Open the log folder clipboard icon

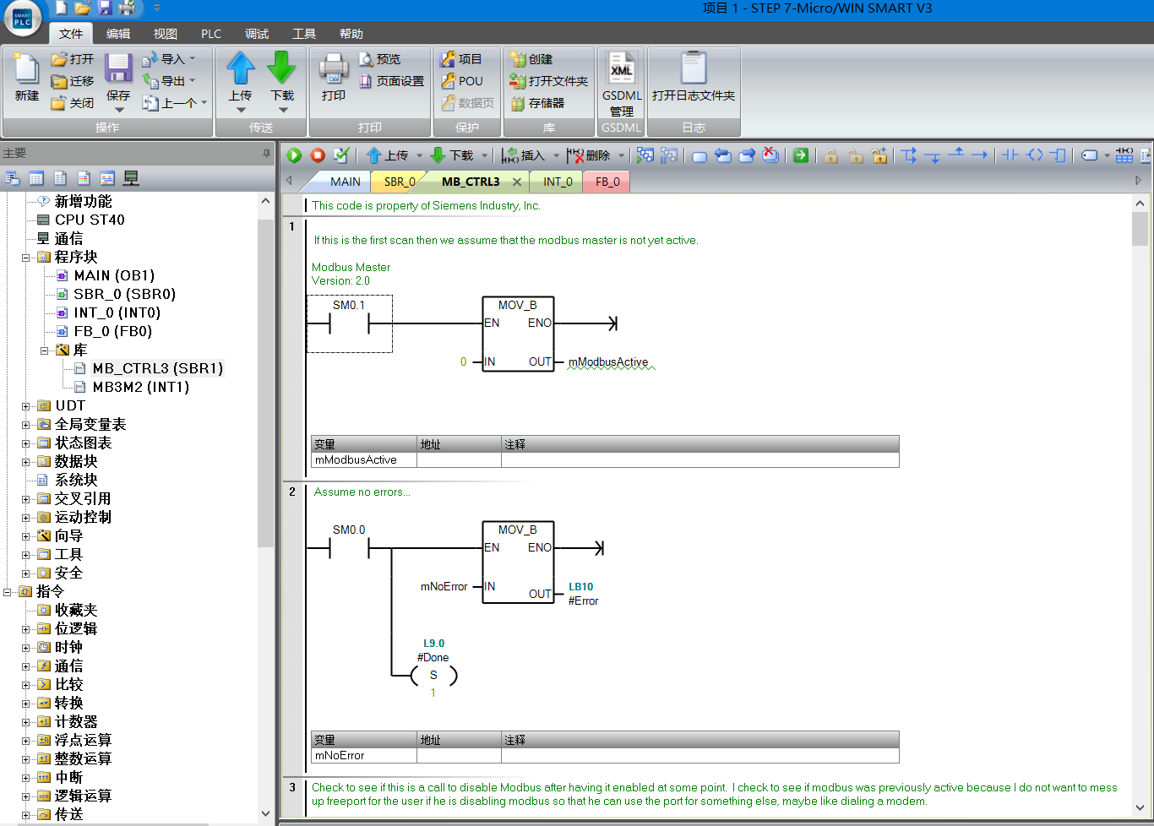[x=693, y=69]
